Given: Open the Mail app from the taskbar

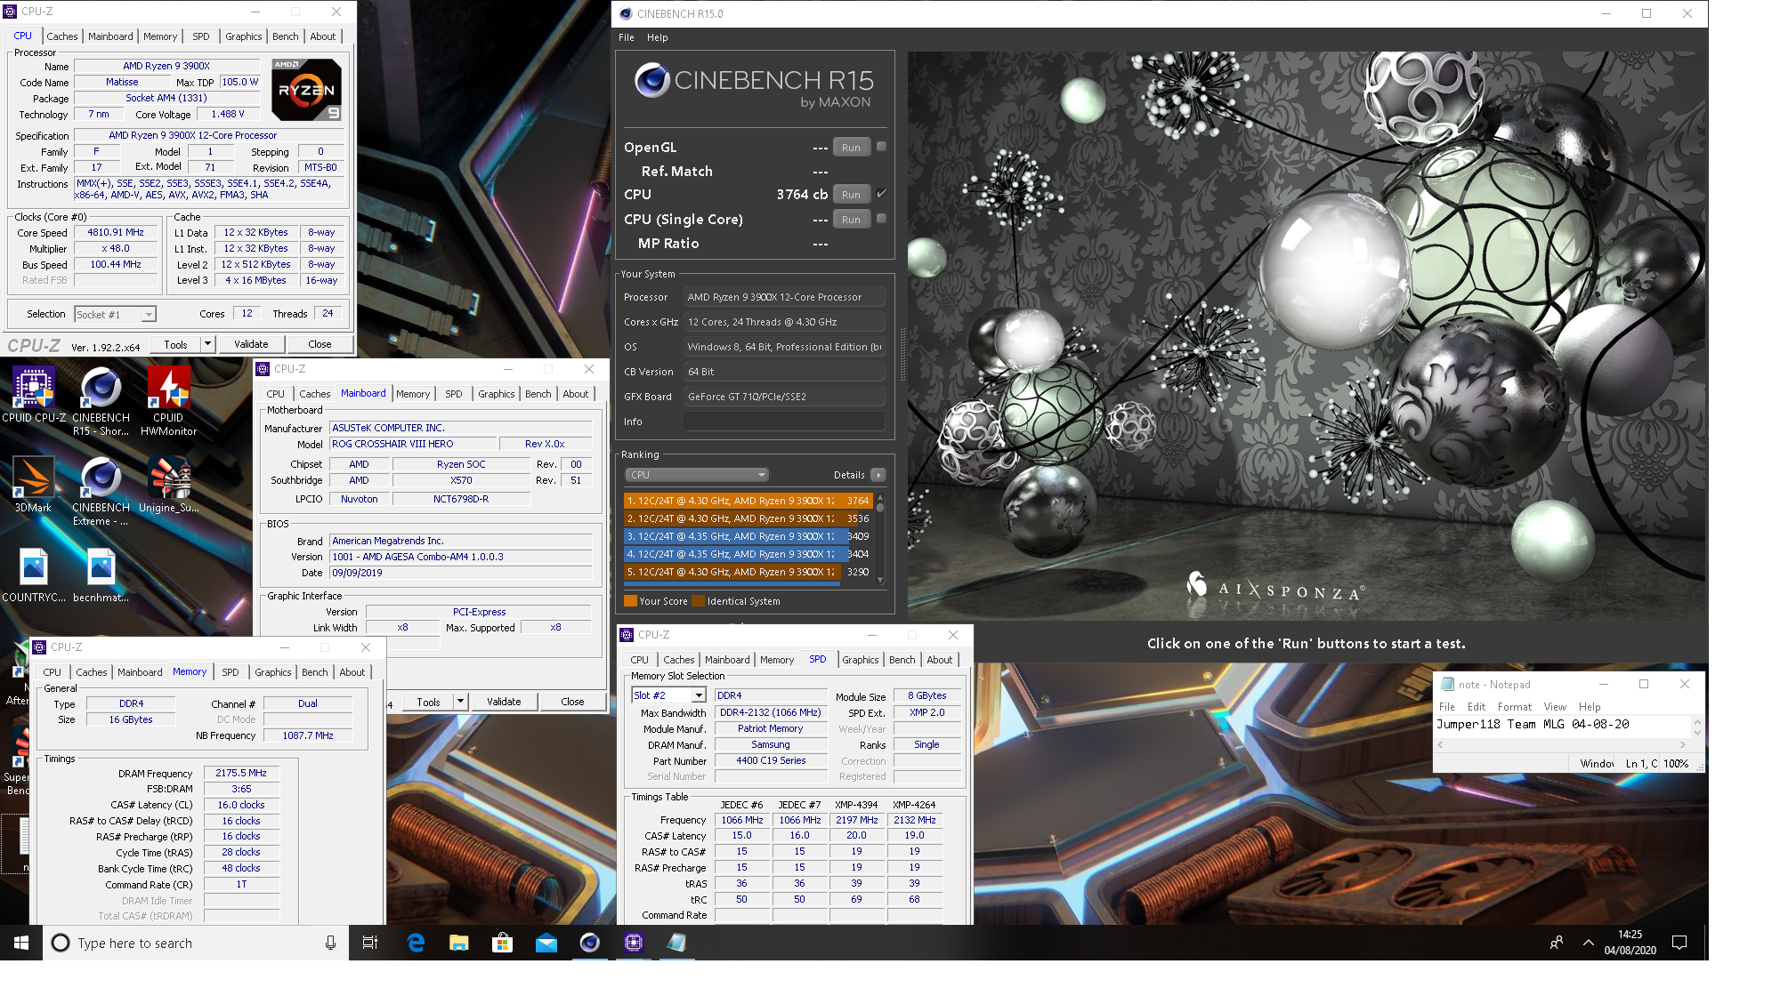Looking at the screenshot, I should pos(546,943).
